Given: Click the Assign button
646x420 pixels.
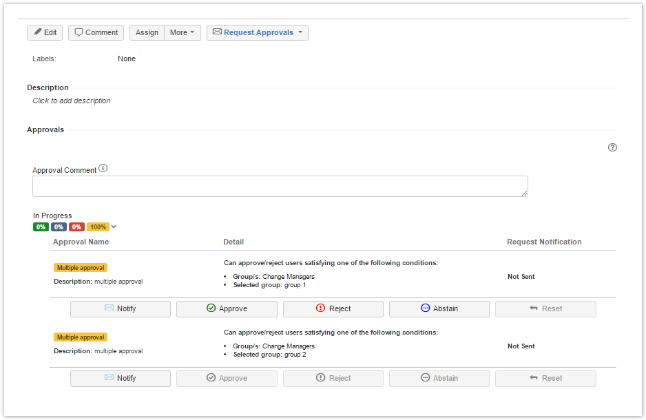Looking at the screenshot, I should [147, 32].
